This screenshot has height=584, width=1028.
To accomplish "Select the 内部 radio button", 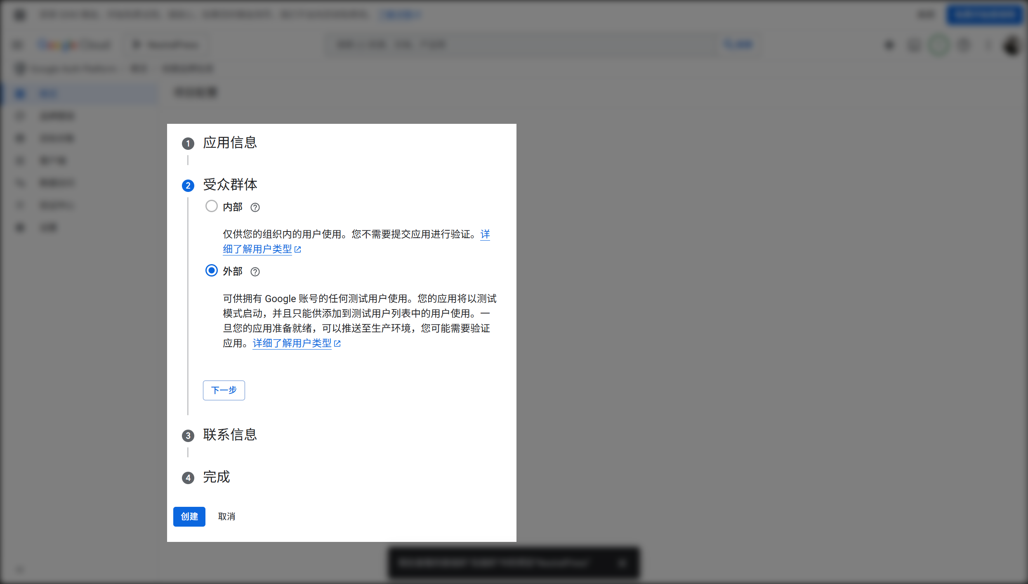I will point(212,206).
